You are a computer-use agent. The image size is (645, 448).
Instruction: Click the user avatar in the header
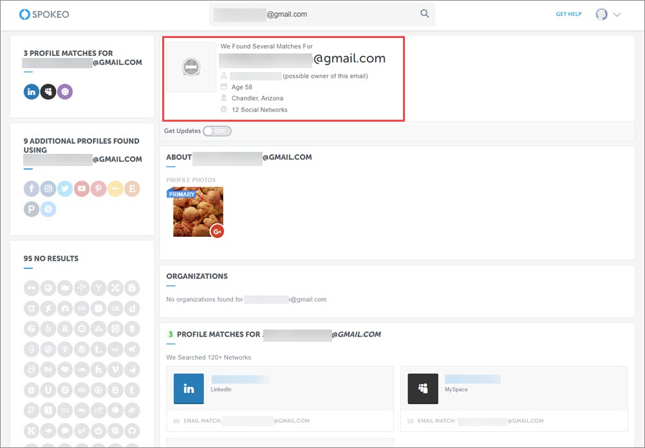pyautogui.click(x=601, y=14)
